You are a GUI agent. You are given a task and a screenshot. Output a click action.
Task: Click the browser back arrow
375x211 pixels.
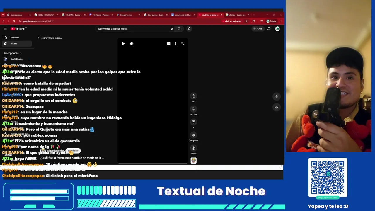pyautogui.click(x=3, y=21)
